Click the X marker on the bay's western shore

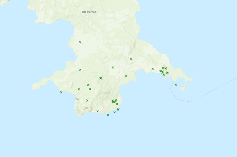pos(126,76)
